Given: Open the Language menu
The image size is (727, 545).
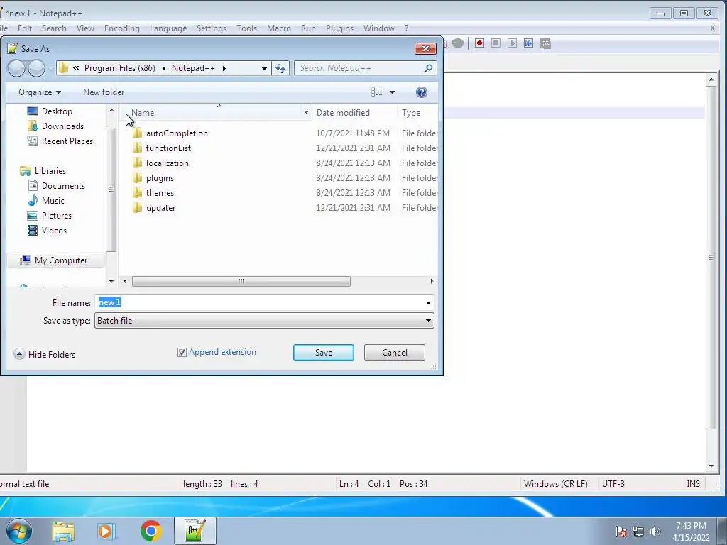Looking at the screenshot, I should pyautogui.click(x=168, y=28).
